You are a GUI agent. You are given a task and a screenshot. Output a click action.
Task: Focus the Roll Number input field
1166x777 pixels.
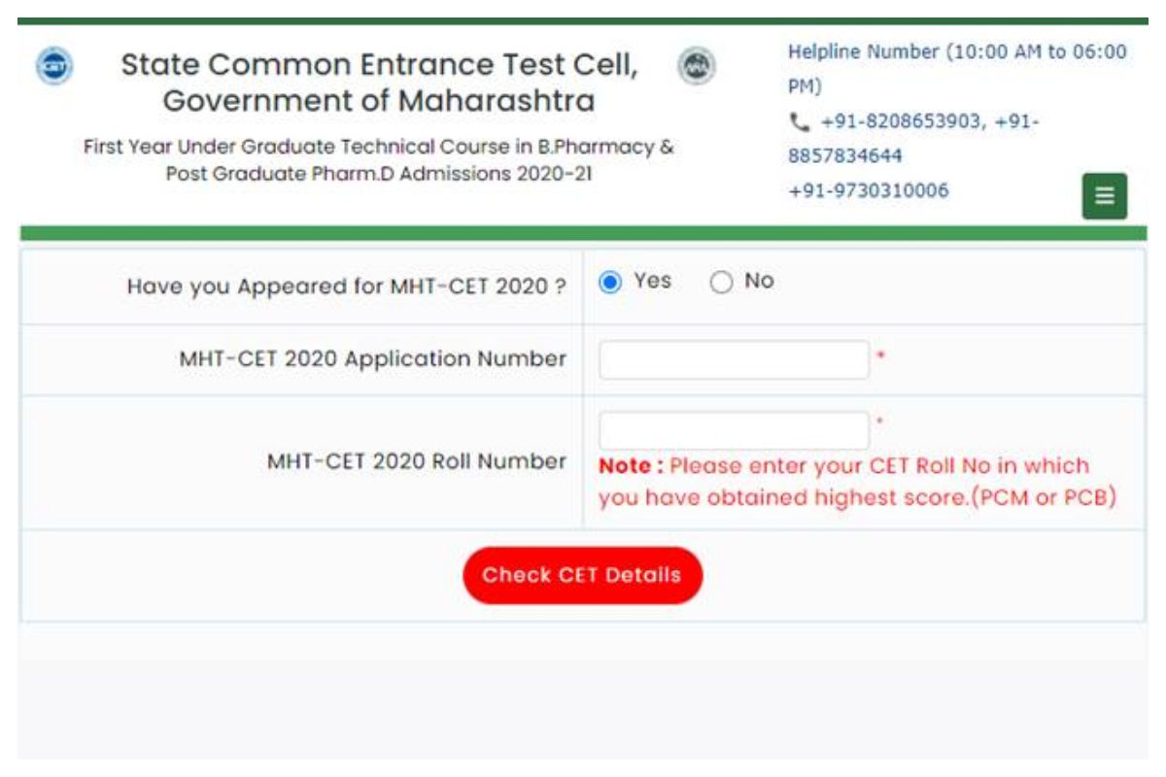pyautogui.click(x=734, y=430)
